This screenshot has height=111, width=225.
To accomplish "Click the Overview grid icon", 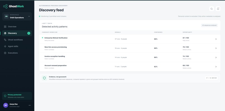I will (5, 26).
